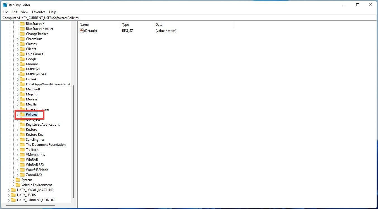Expand the HKEY_LOCAL_MACHINE tree node
This screenshot has width=378, height=209.
point(9,190)
